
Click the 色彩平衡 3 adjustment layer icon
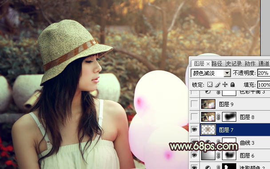(x=208, y=92)
